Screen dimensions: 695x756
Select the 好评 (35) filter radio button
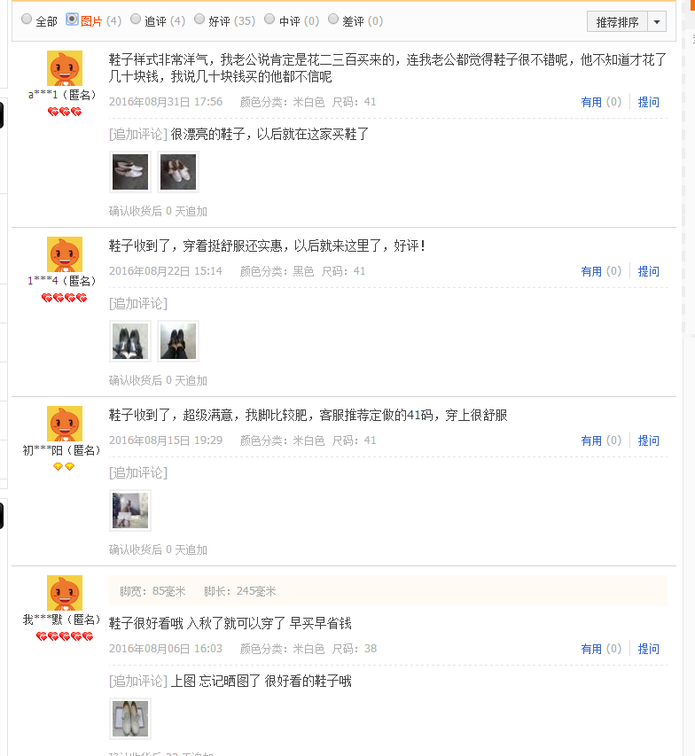(x=199, y=19)
